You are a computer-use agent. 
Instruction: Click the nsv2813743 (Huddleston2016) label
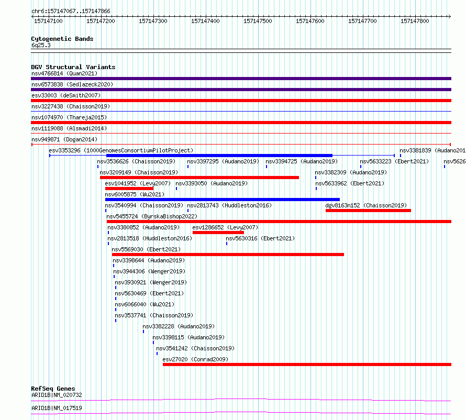pos(229,205)
